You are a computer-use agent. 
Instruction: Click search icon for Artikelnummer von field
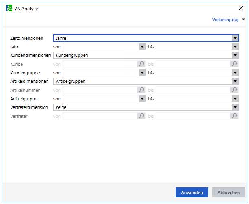(x=142, y=90)
